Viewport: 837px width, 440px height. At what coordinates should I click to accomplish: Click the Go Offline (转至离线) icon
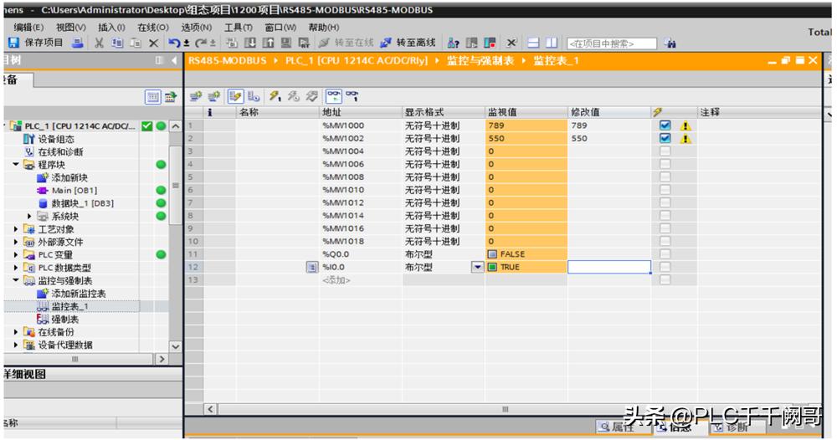[386, 43]
